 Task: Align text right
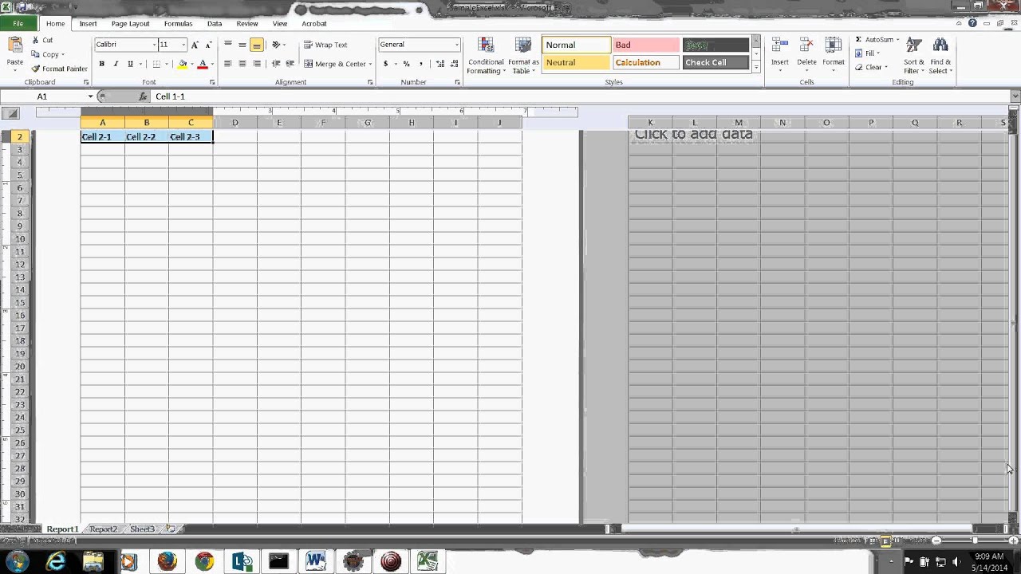coord(257,64)
